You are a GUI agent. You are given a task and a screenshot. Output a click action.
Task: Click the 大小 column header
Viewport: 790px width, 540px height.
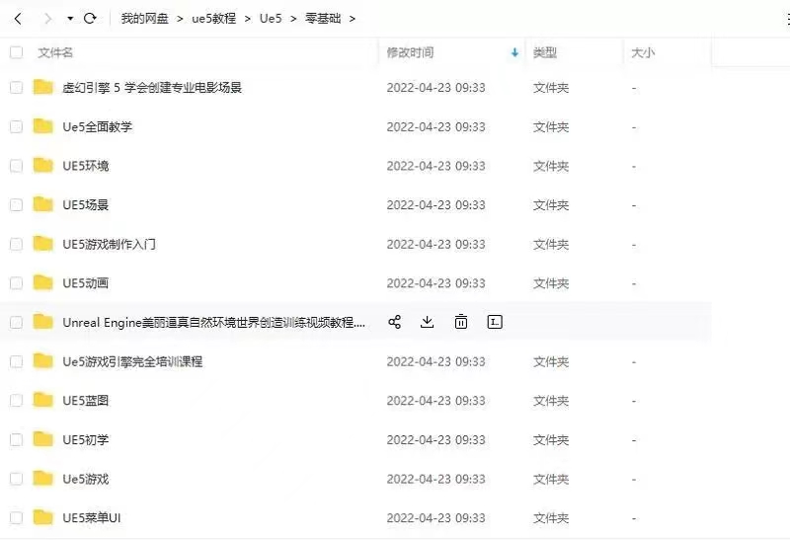pos(643,52)
